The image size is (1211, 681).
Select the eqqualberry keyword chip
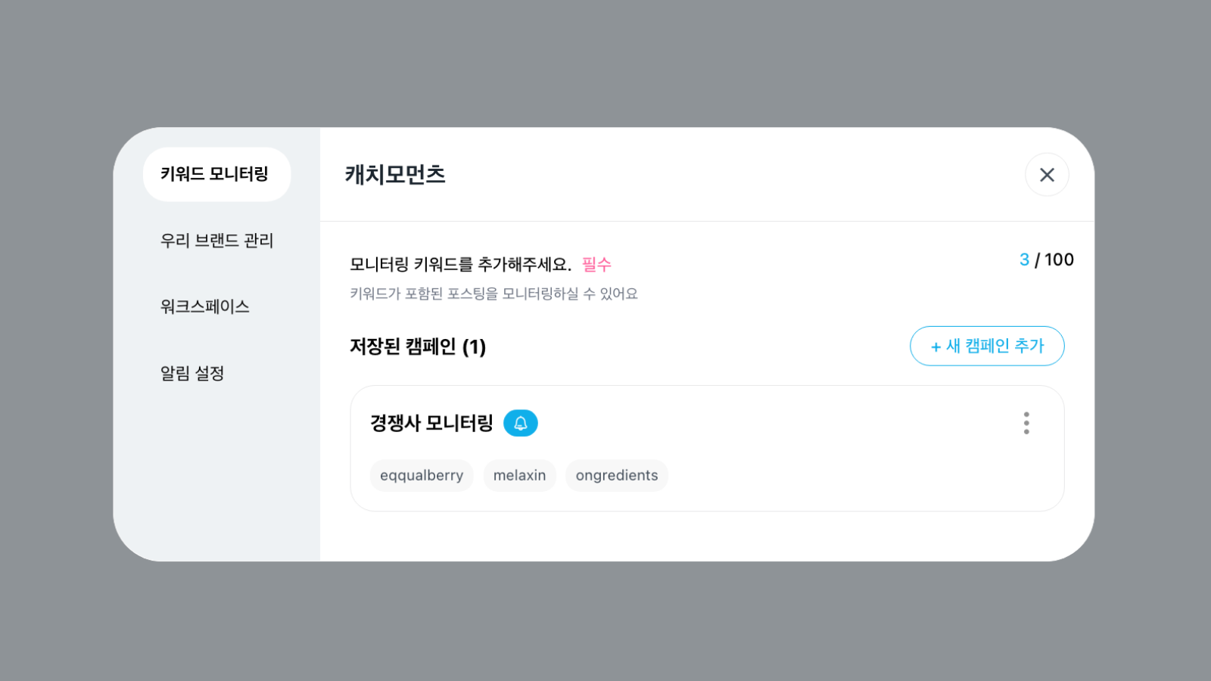(x=422, y=476)
